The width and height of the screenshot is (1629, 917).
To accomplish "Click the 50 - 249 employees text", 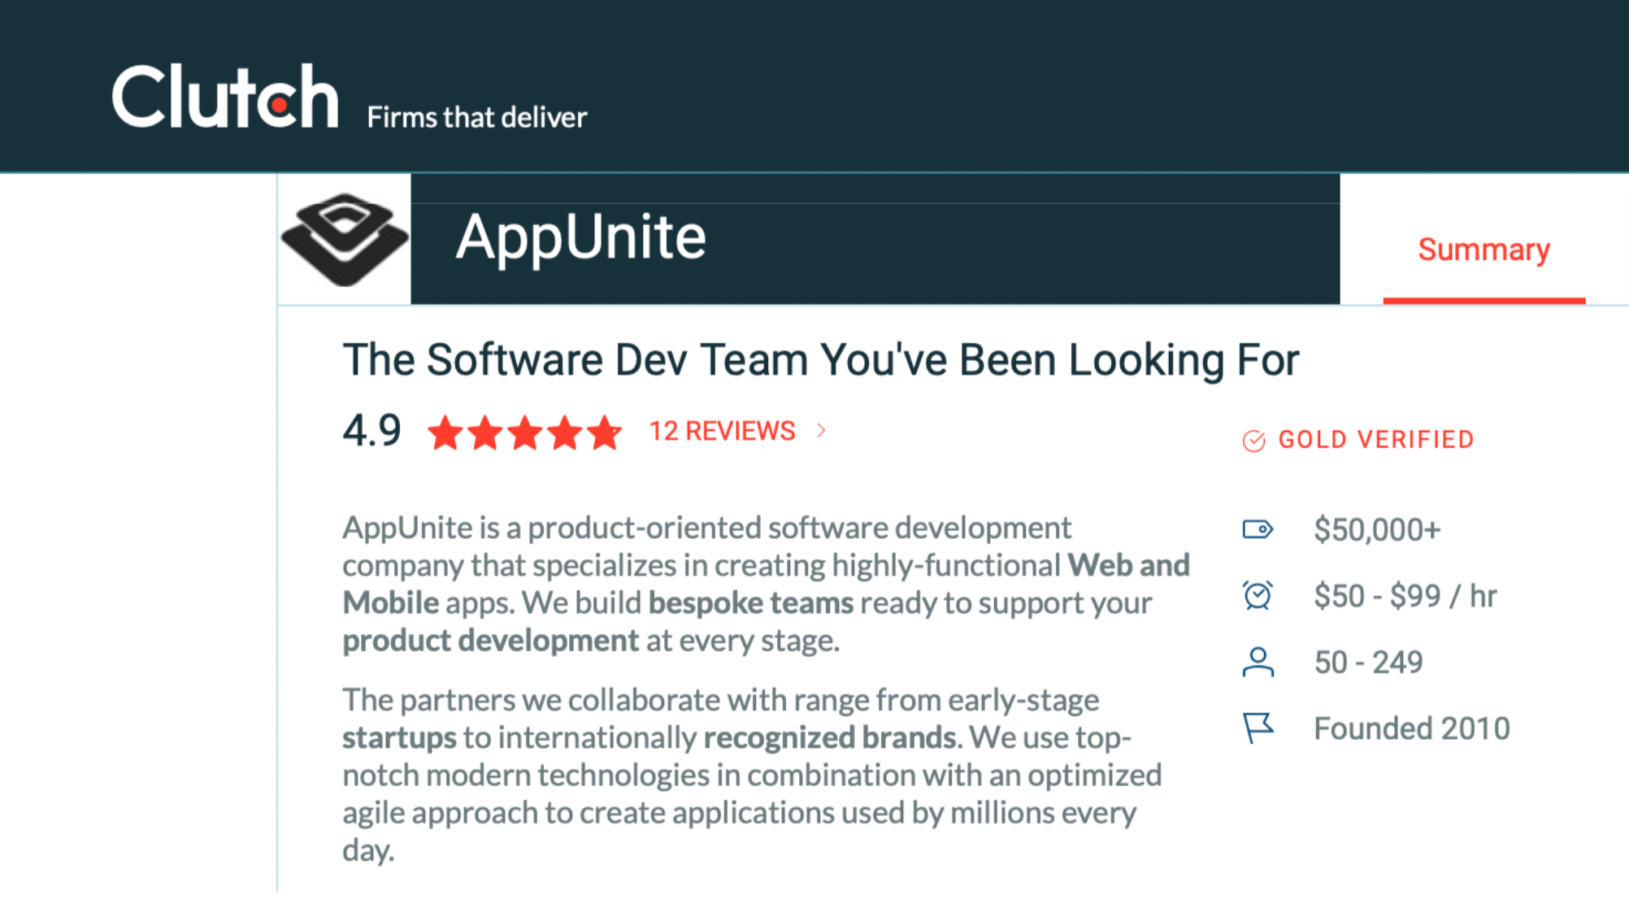I will (1369, 663).
